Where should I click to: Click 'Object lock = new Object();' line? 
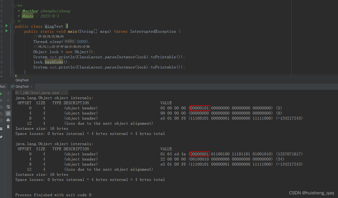coord(64,52)
